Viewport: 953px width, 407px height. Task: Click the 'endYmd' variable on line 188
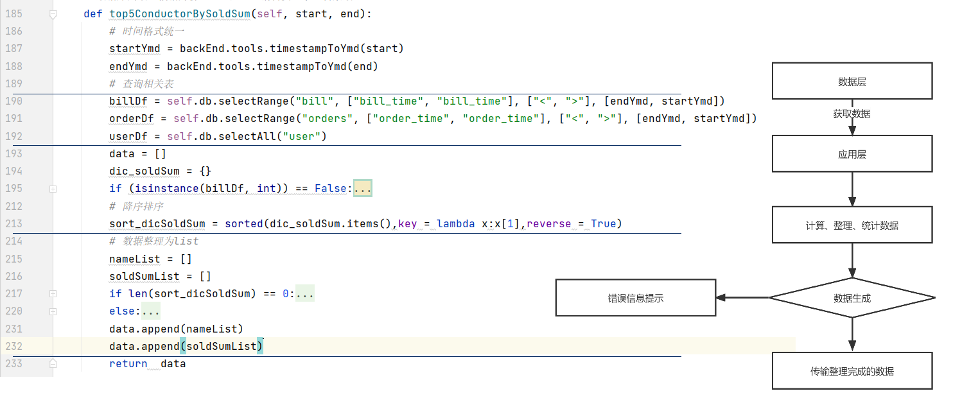(128, 66)
